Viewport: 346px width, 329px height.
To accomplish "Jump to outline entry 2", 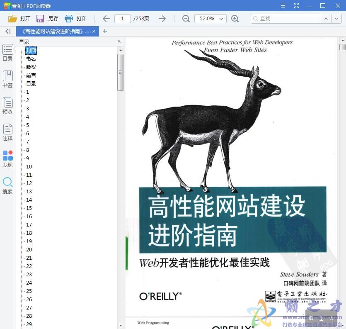I will pos(28,100).
